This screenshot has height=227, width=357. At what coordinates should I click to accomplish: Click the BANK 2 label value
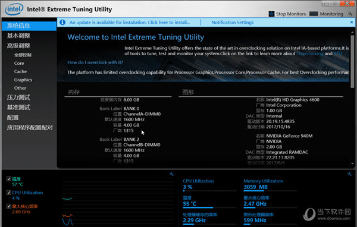coord(131,140)
